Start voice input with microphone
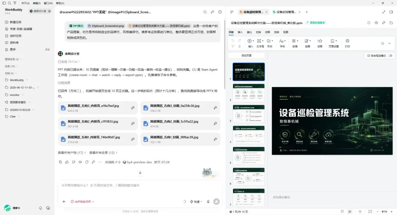 pyautogui.click(x=208, y=201)
